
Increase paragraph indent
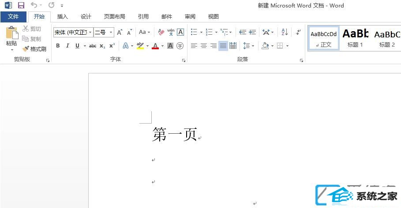coord(252,32)
